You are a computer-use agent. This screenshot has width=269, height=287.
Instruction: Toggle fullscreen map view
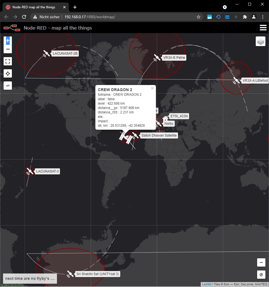click(x=8, y=61)
